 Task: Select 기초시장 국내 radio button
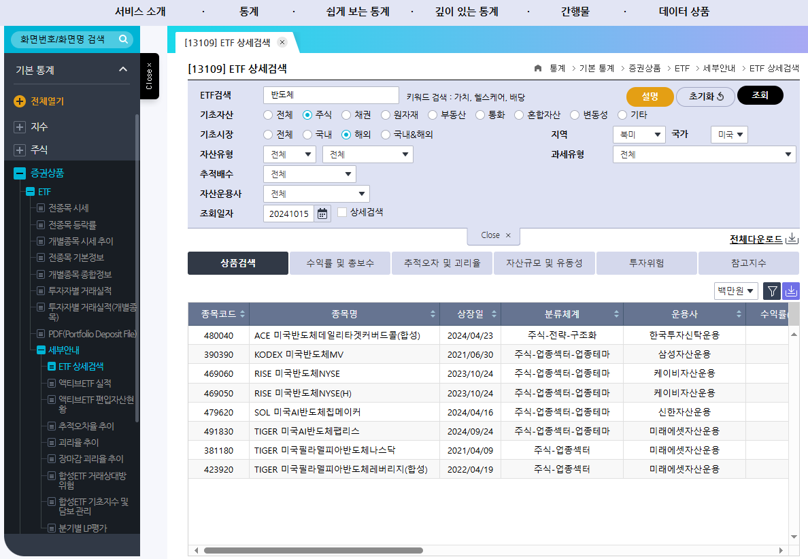pyautogui.click(x=307, y=135)
